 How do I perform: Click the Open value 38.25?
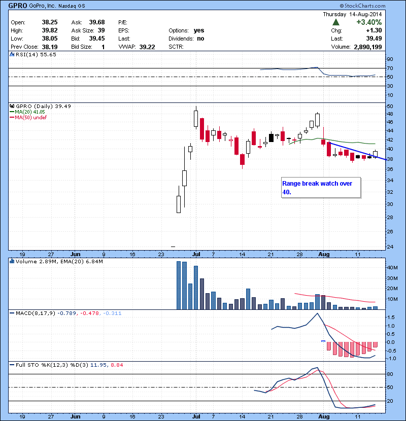[50, 22]
